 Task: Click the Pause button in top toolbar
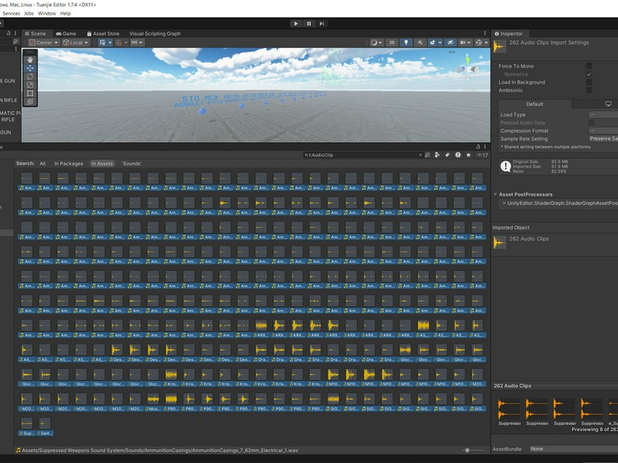pos(308,24)
